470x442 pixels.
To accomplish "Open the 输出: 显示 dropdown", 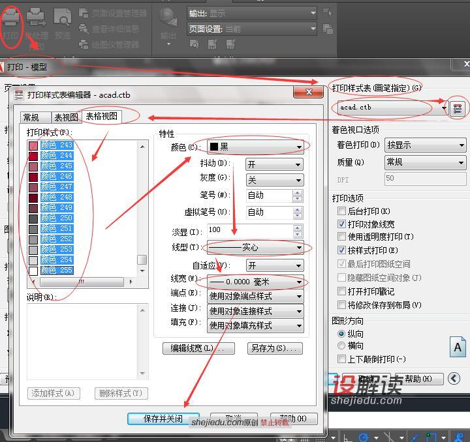I will [252, 14].
